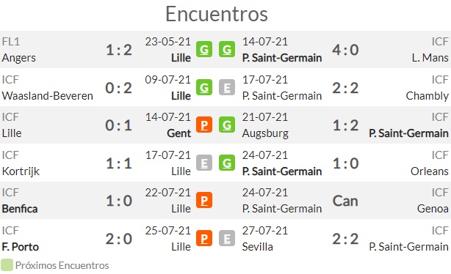Click the Encuentros section heading
451x274 pixels.
coord(217,14)
